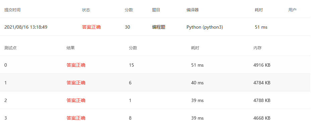Open the 编程题 problem link
The height and width of the screenshot is (124, 311).
point(159,27)
